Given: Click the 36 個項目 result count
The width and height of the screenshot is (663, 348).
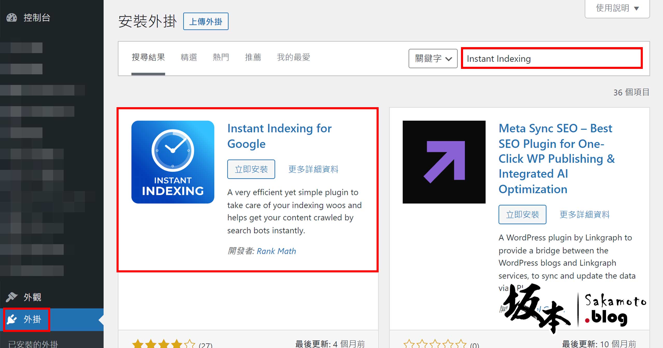Looking at the screenshot, I should pos(631,92).
